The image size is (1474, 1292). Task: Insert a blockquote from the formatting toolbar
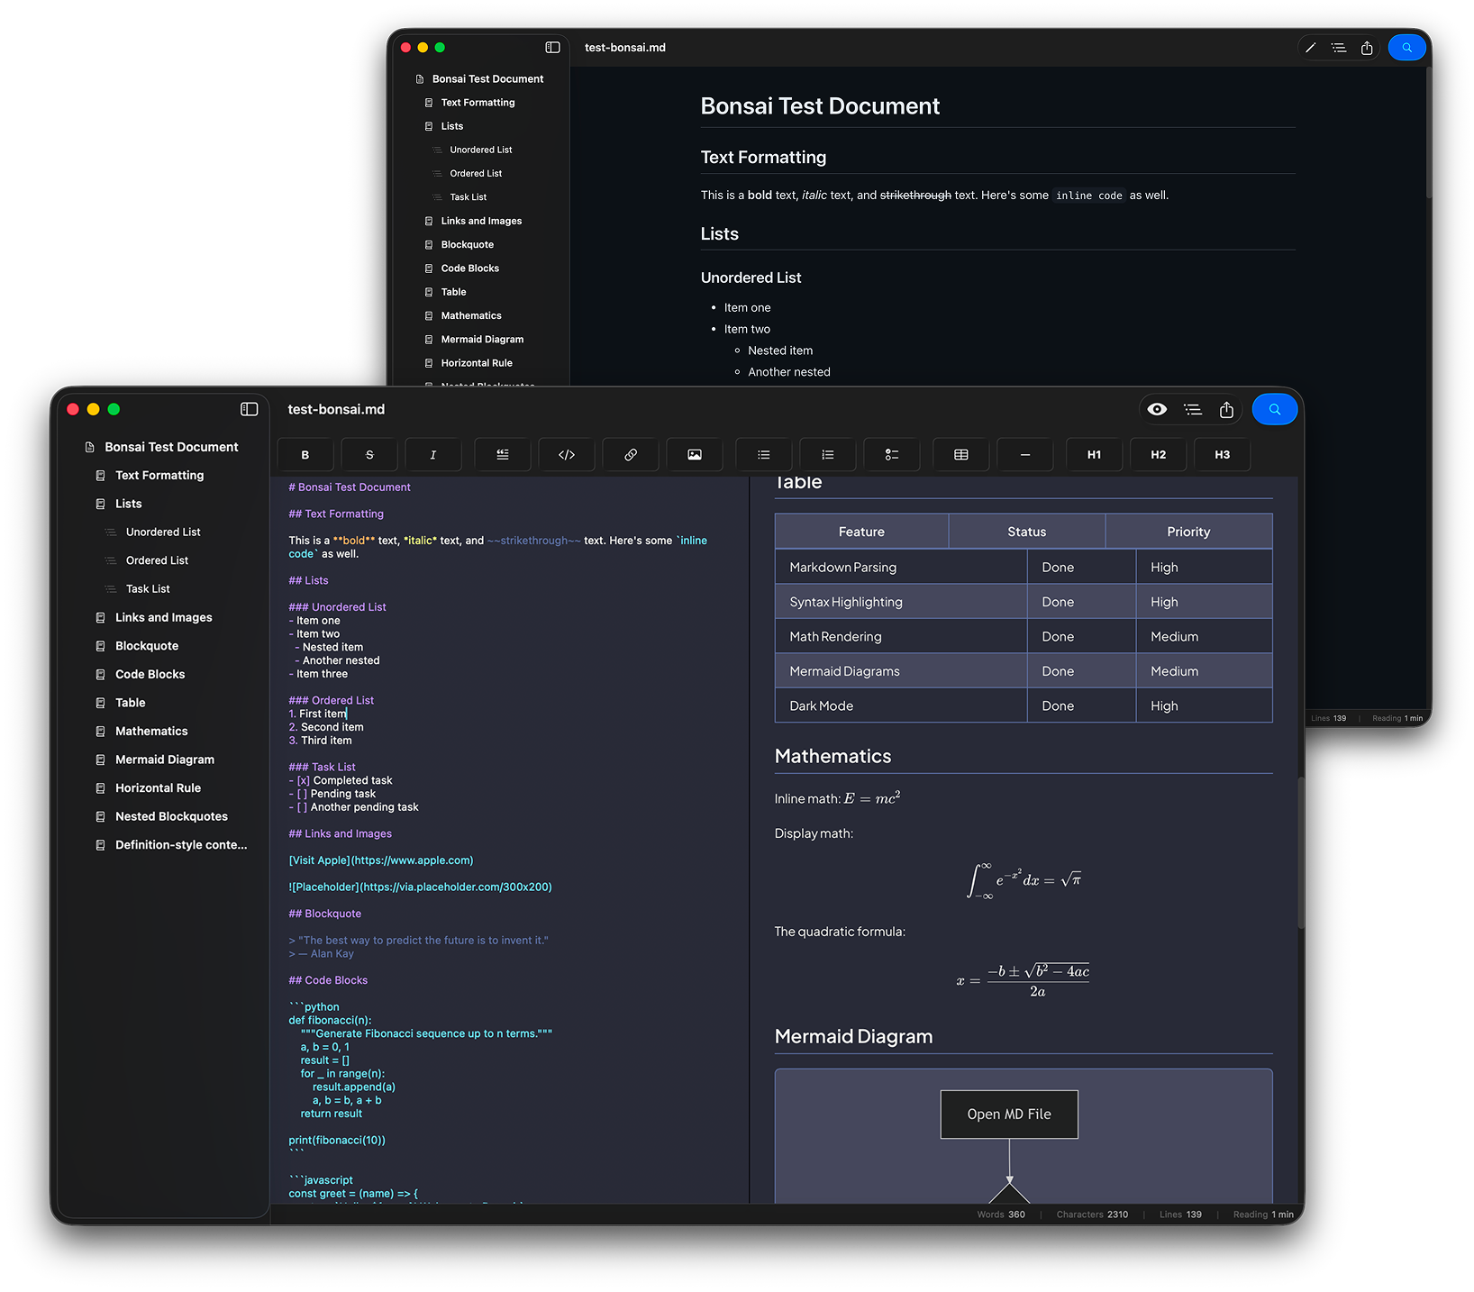point(503,455)
